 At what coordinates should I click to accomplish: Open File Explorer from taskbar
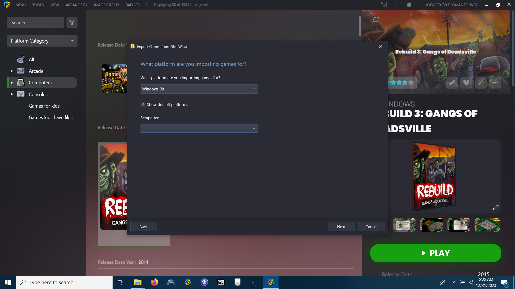tap(138, 282)
